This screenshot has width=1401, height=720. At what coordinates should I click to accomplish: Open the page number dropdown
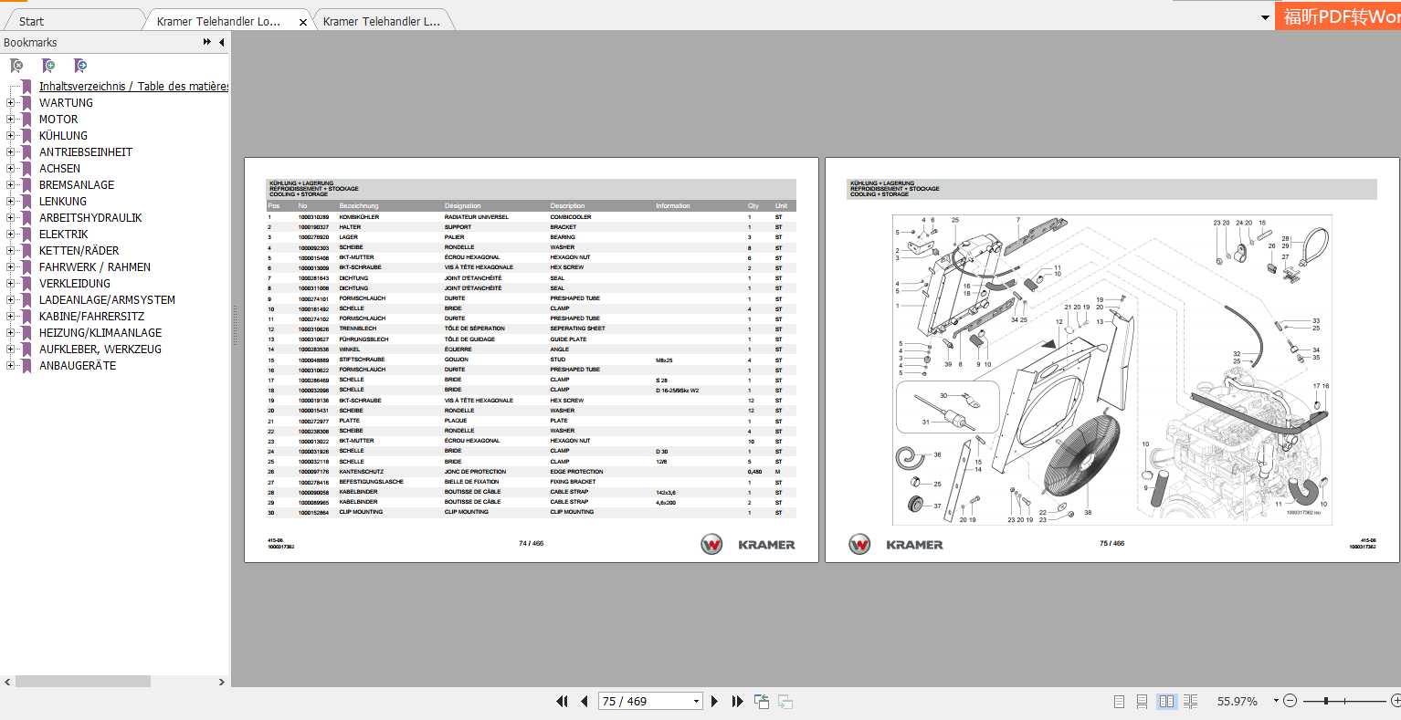[696, 701]
